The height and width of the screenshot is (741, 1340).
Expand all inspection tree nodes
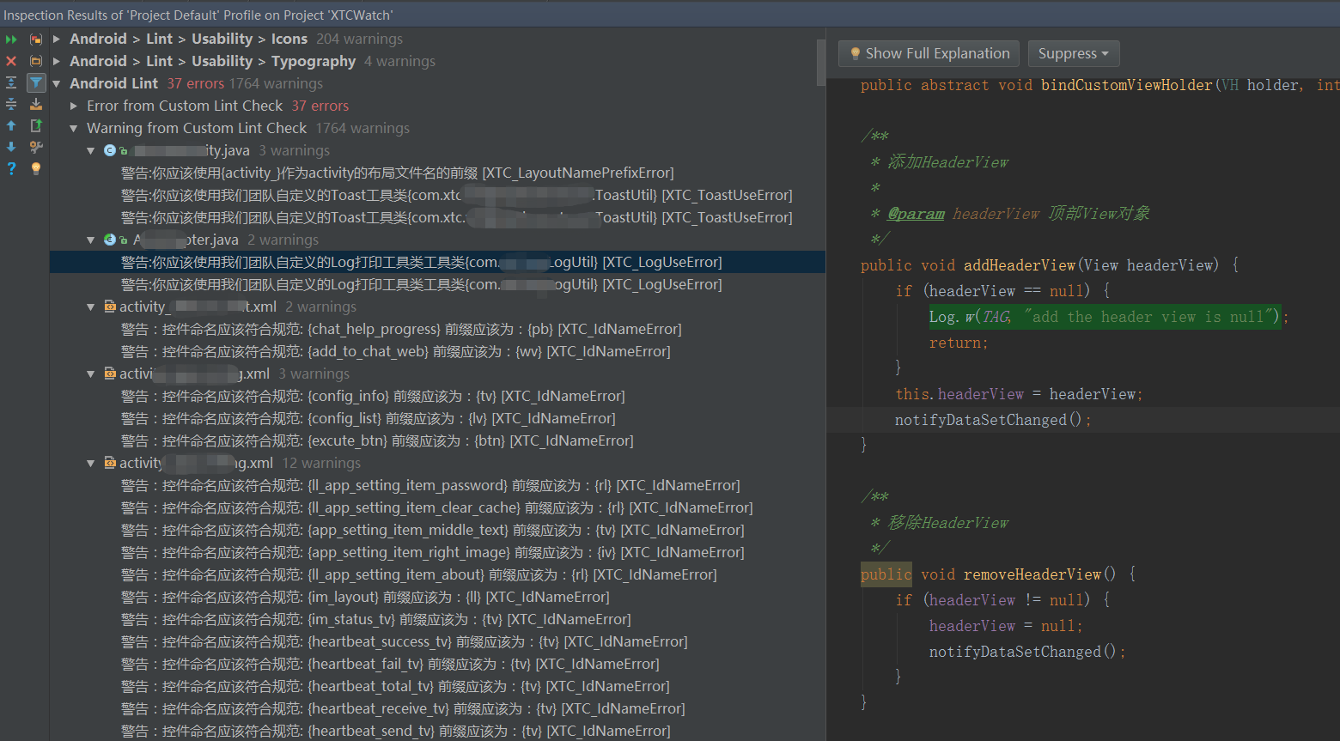[11, 82]
